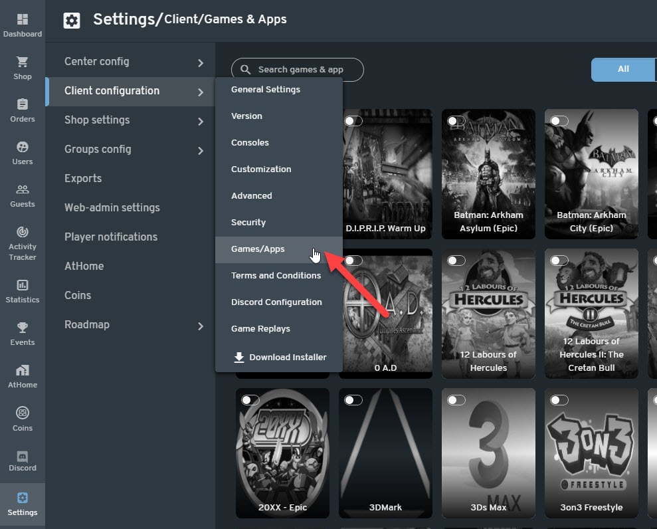Click the search magnifier icon
The height and width of the screenshot is (529, 657).
coord(246,70)
